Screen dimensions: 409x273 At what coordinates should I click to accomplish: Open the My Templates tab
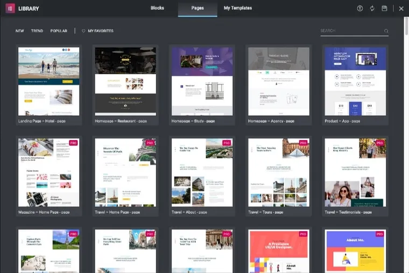(x=238, y=8)
